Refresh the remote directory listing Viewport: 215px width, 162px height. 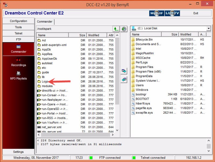coord(124,29)
